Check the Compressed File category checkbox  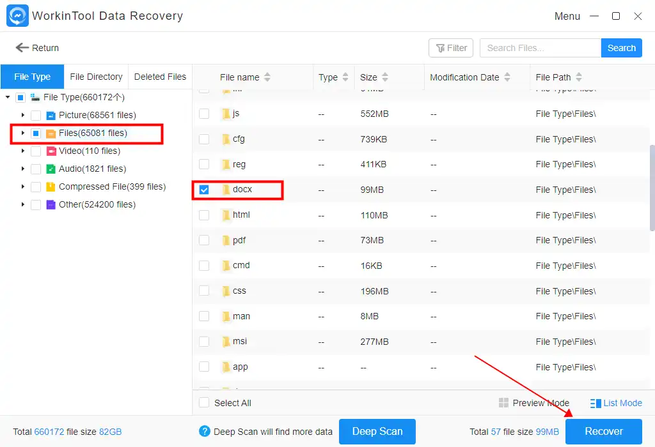tap(36, 187)
